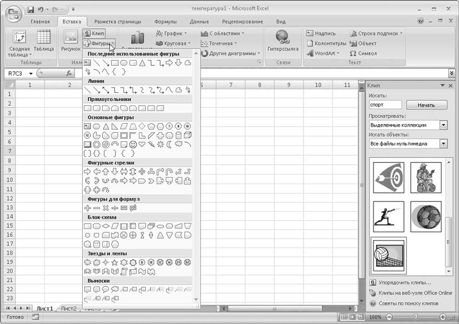This screenshot has width=459, height=324.
Task: Open the Формулы ribbon tab
Action: coord(165,22)
